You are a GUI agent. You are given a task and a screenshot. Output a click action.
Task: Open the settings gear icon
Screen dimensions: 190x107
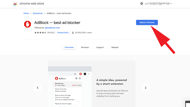pyautogui.click(x=142, y=4)
